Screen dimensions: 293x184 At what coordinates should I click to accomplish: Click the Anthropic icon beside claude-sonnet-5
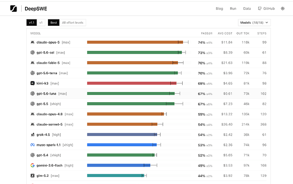33,124
